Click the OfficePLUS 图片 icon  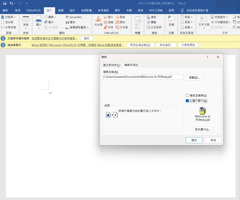pos(109,17)
